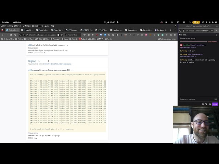Screen dimensions: 219x164
Task: Open the Marque-pages menu
Action: coord(38,26)
